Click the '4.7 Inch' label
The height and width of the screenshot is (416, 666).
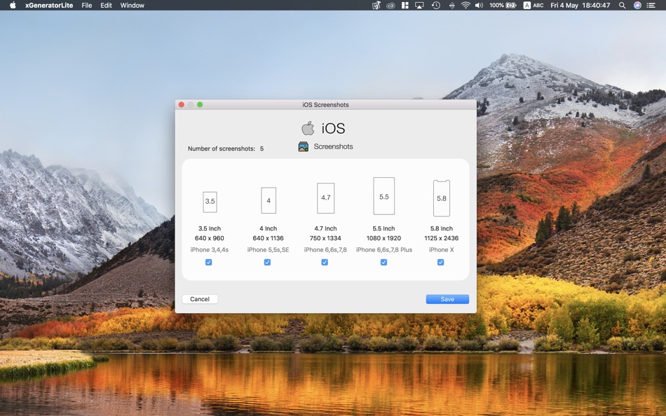coord(325,228)
